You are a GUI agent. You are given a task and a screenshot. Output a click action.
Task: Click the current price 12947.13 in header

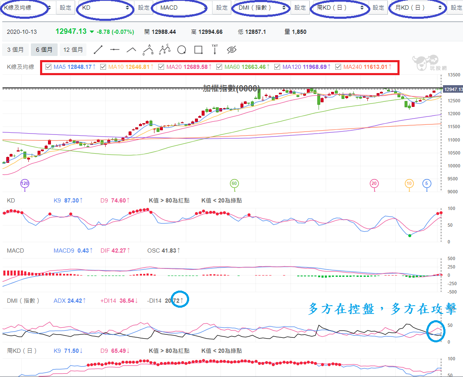(71, 31)
